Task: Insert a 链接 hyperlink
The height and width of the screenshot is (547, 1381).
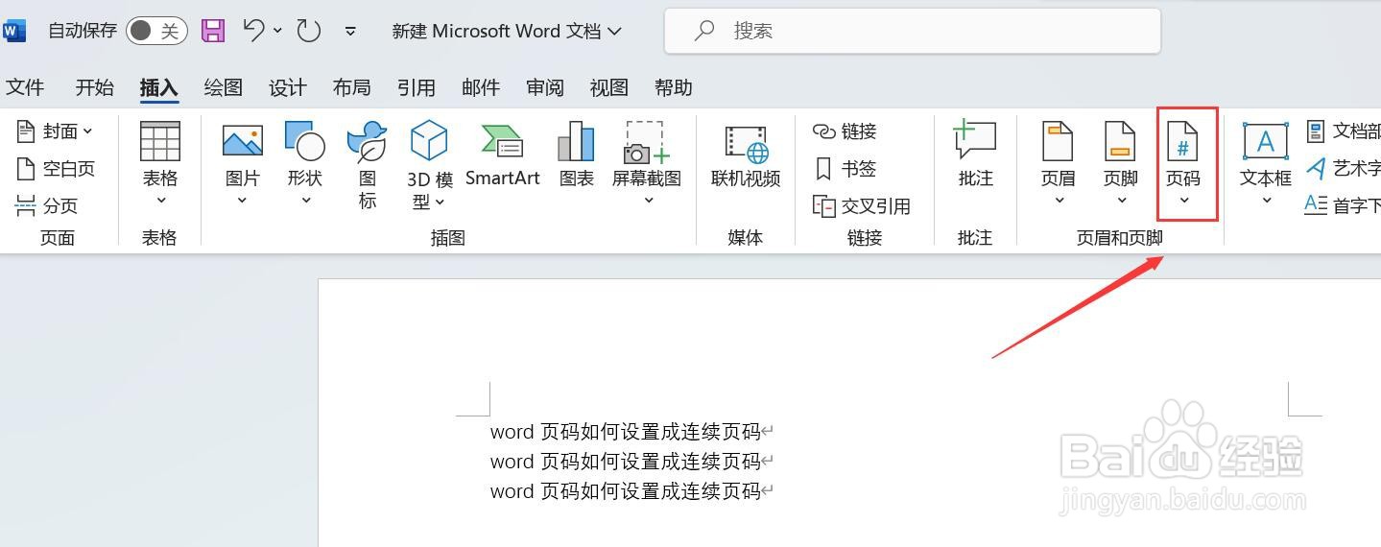Action: point(845,131)
